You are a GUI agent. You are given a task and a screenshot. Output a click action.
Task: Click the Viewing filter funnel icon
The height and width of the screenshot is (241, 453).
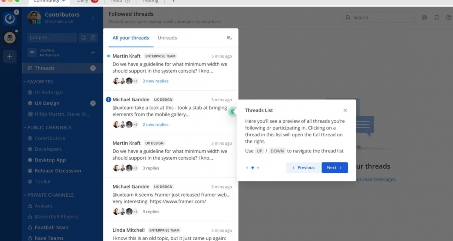click(x=32, y=52)
